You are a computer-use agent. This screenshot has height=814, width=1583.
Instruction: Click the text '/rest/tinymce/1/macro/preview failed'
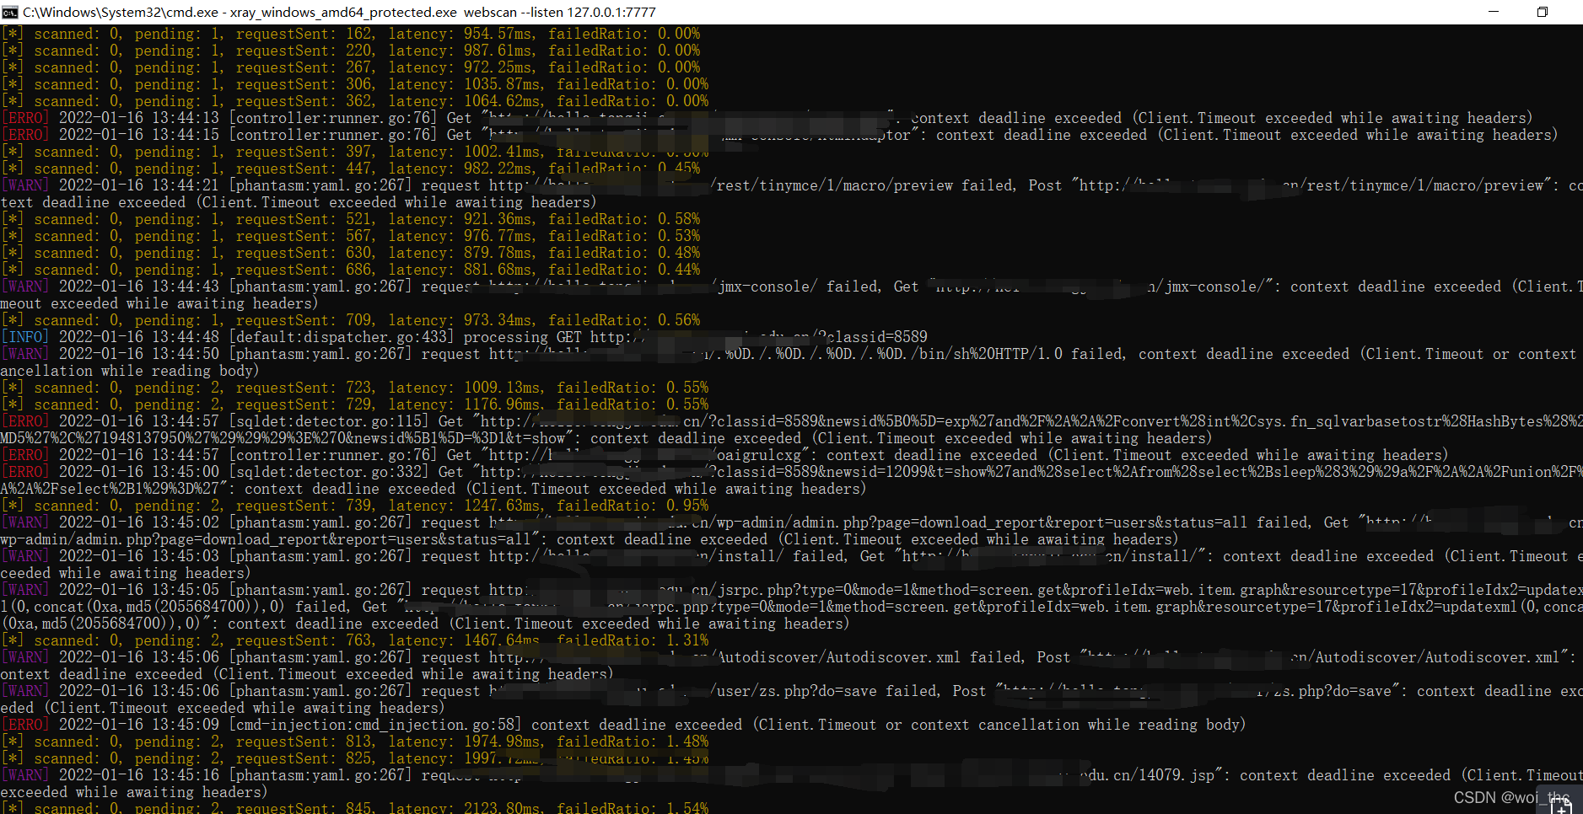pos(863,185)
